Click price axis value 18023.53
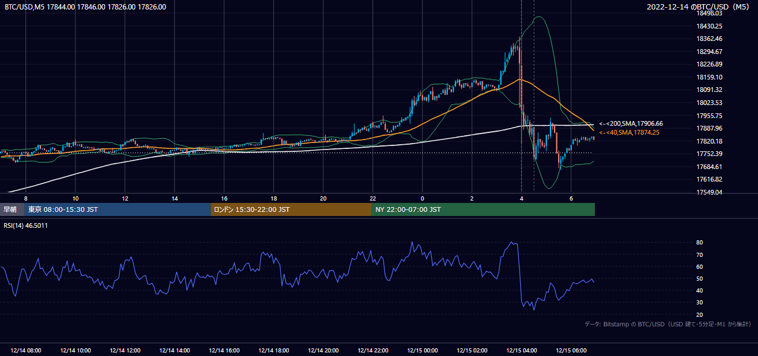The height and width of the screenshot is (356, 758). point(709,103)
